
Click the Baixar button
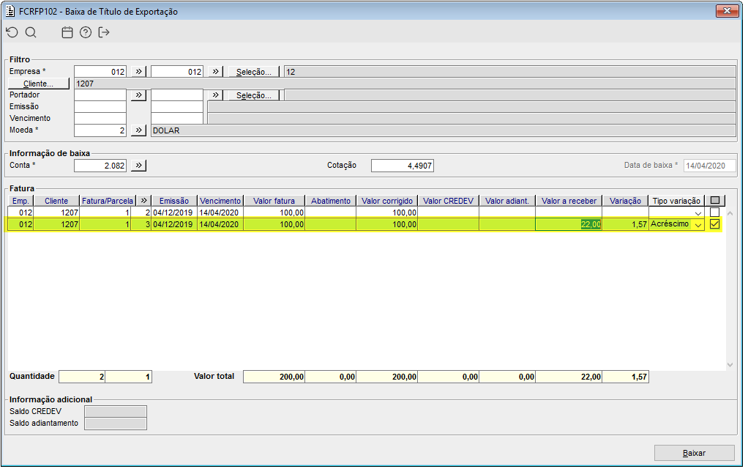tap(694, 453)
